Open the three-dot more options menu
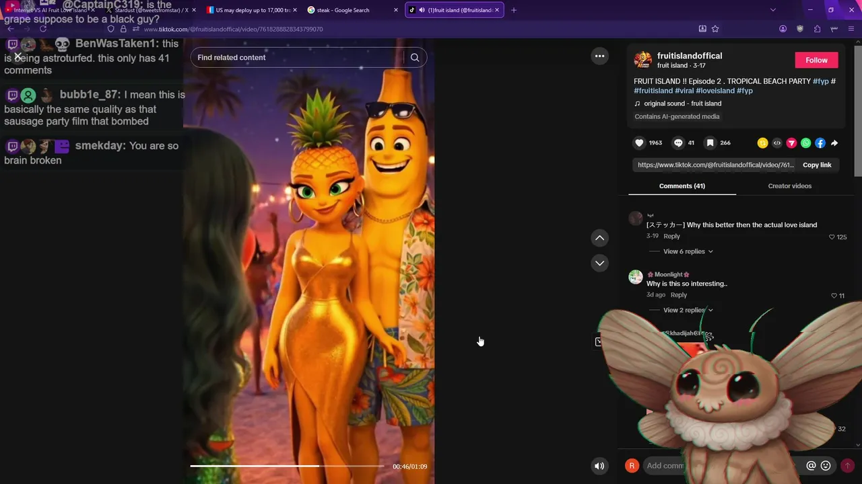 pyautogui.click(x=599, y=56)
